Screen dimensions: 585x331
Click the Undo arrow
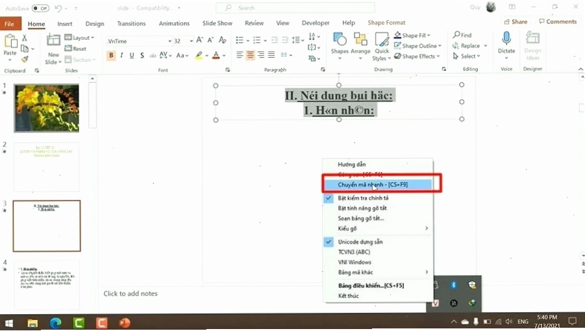(x=58, y=8)
